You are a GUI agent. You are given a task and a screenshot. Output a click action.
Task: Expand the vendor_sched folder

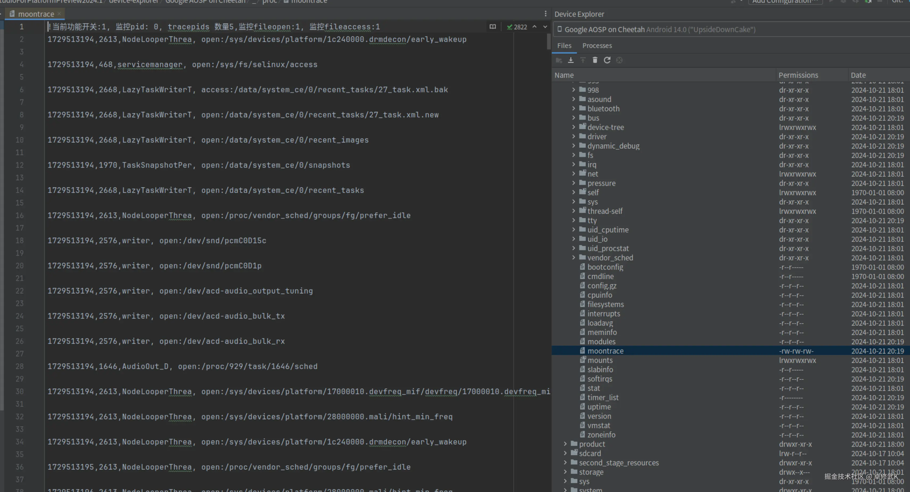pyautogui.click(x=573, y=258)
